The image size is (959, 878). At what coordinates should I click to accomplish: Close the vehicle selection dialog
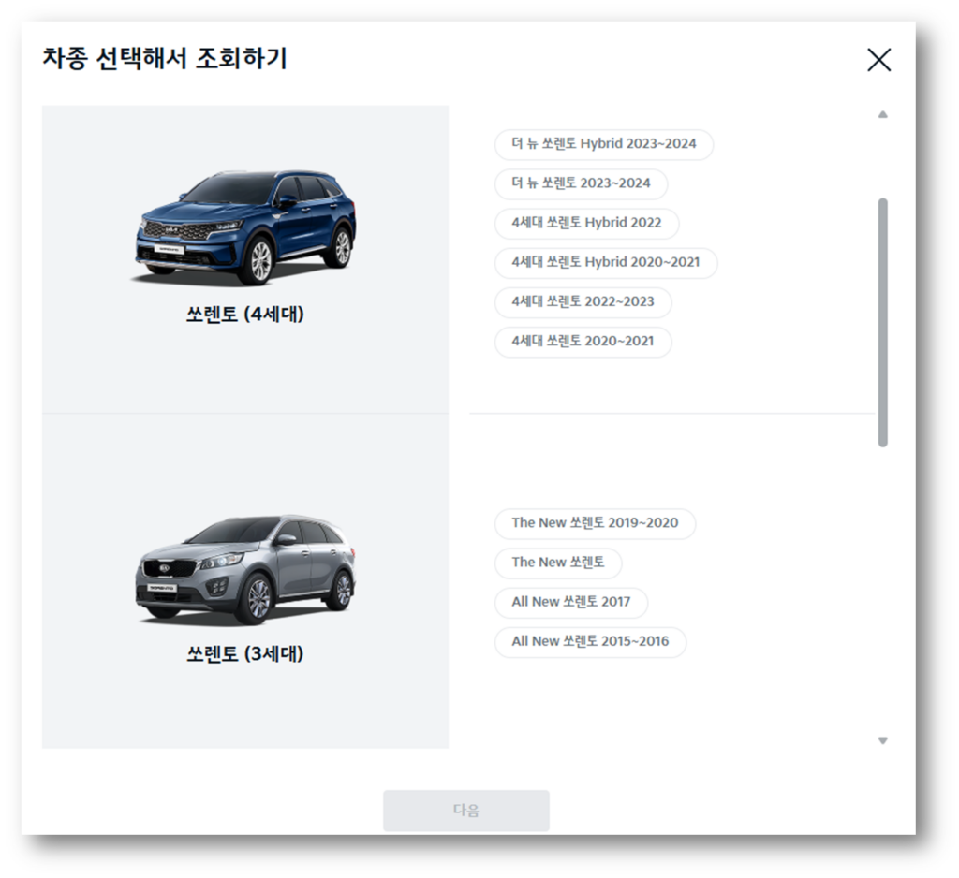pos(878,60)
